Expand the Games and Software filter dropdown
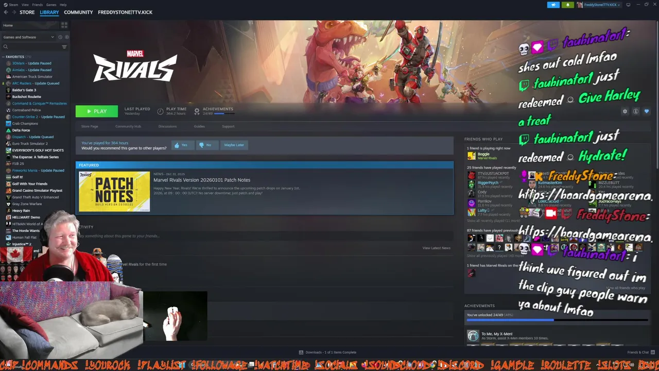The width and height of the screenshot is (659, 371). [x=28, y=37]
